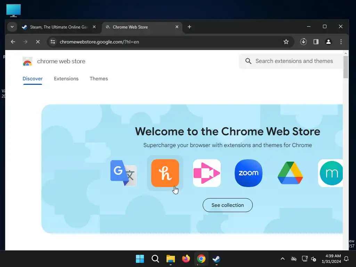
Task: Open Steam from the taskbar
Action: (216, 259)
